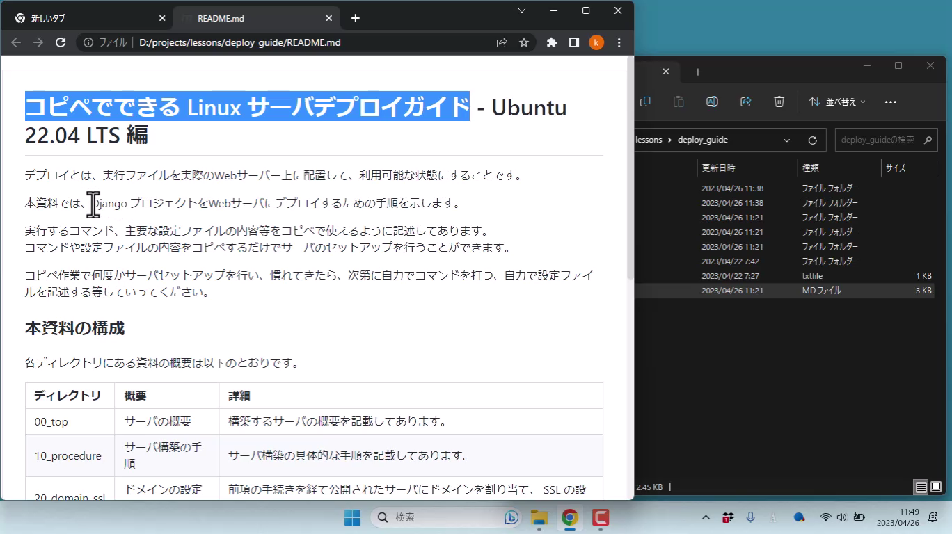The height and width of the screenshot is (534, 952).
Task: Expand the Explorer address path dropdown
Action: 787,140
